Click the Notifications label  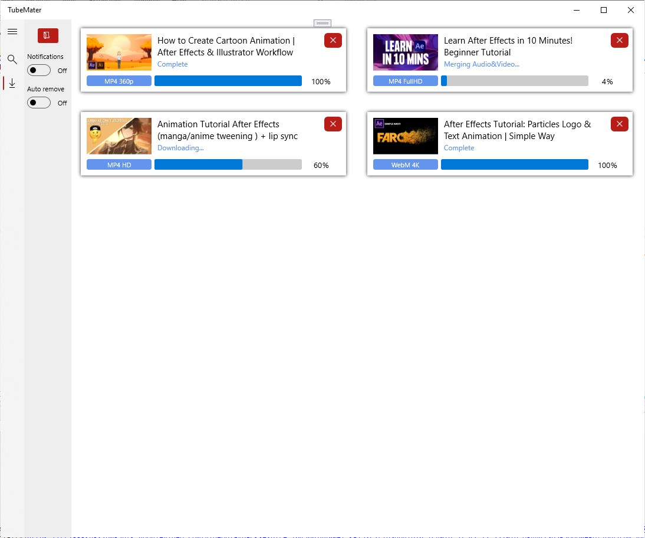(x=45, y=57)
